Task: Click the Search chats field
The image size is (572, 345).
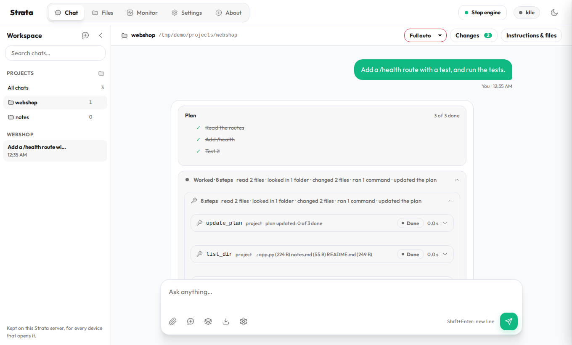Action: coord(55,53)
